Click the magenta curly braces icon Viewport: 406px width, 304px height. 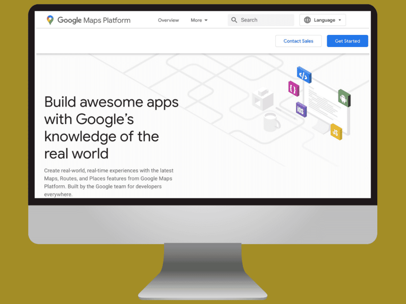pyautogui.click(x=294, y=89)
